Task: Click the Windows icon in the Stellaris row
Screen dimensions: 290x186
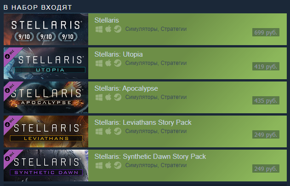Action: click(99, 29)
